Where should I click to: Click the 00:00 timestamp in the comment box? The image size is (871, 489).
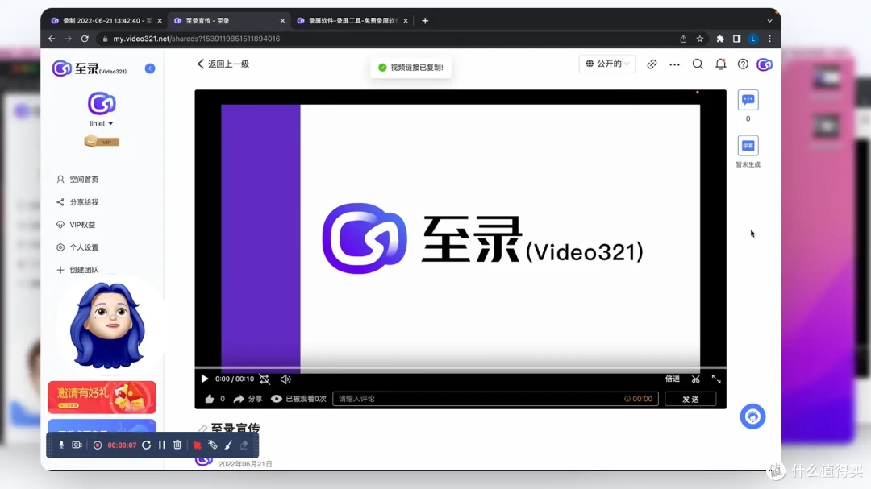[x=638, y=399]
